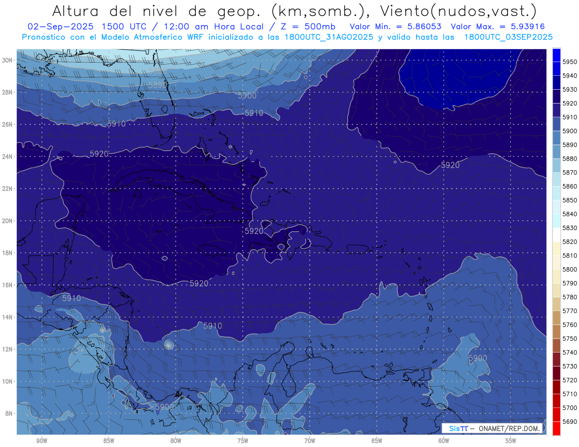Select the 14N latitude axis label
Image resolution: width=579 pixels, height=447 pixels.
(x=7, y=317)
